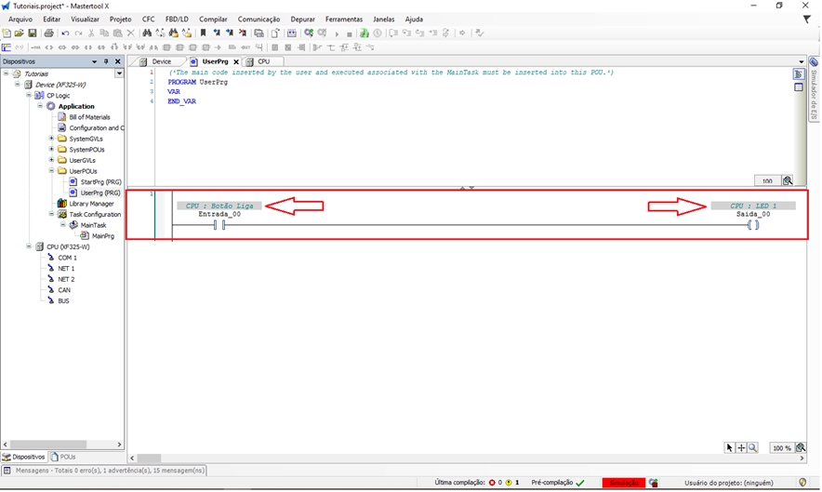Click the magnifier zoom tool beside crosshair
Screen dimensions: 822x492
[x=752, y=447]
